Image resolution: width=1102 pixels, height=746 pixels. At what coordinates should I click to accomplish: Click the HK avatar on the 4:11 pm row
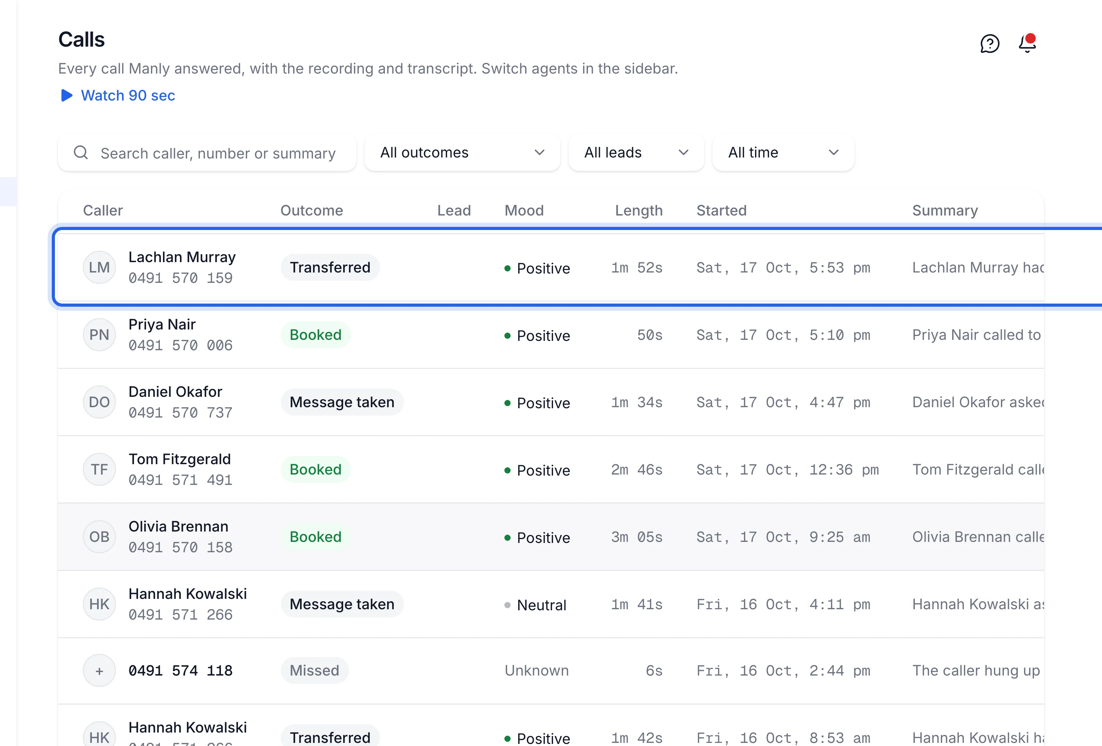99,604
